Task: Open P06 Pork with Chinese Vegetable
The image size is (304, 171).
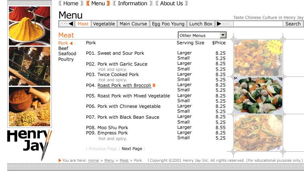Action: [123, 106]
